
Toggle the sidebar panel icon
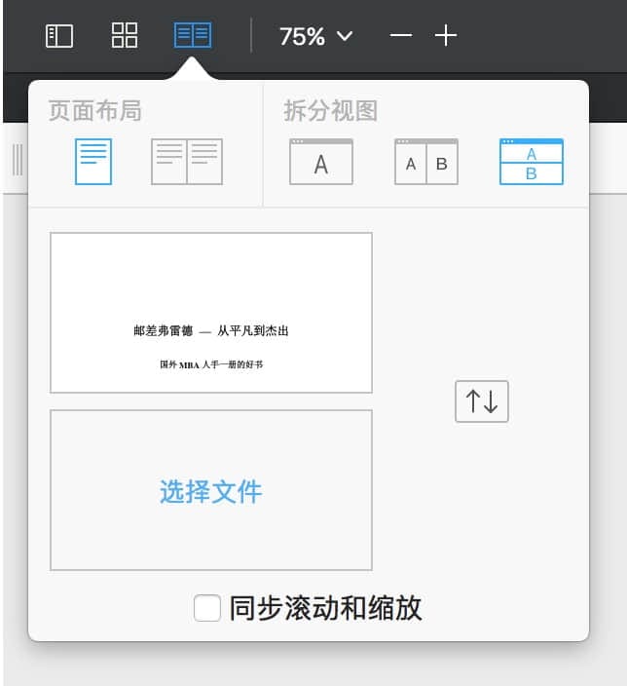pyautogui.click(x=59, y=36)
